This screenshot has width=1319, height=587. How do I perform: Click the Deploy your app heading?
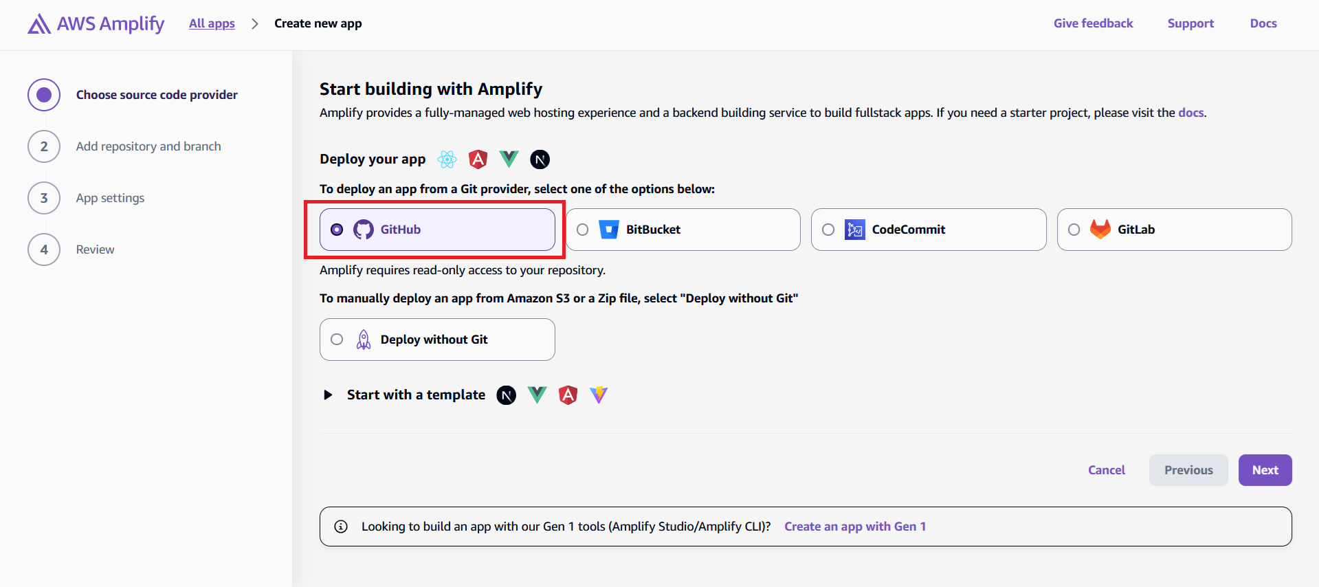point(373,159)
